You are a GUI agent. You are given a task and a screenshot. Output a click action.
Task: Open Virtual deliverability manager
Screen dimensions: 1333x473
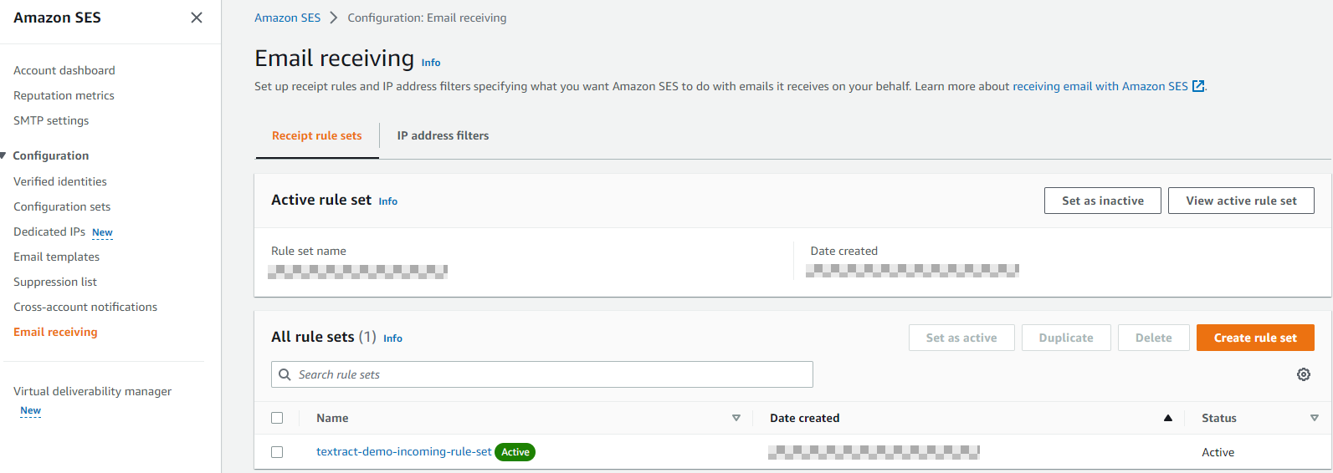(x=92, y=391)
